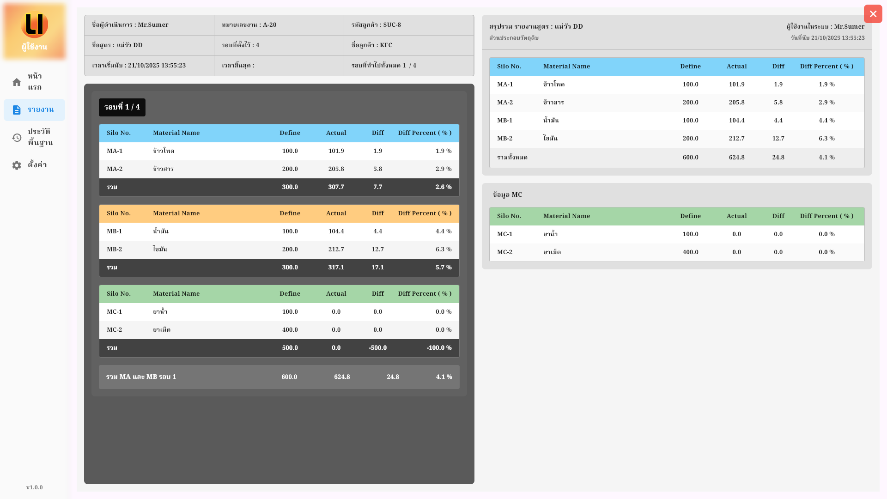Click the ผู้ใช้งาน user label

(x=34, y=47)
